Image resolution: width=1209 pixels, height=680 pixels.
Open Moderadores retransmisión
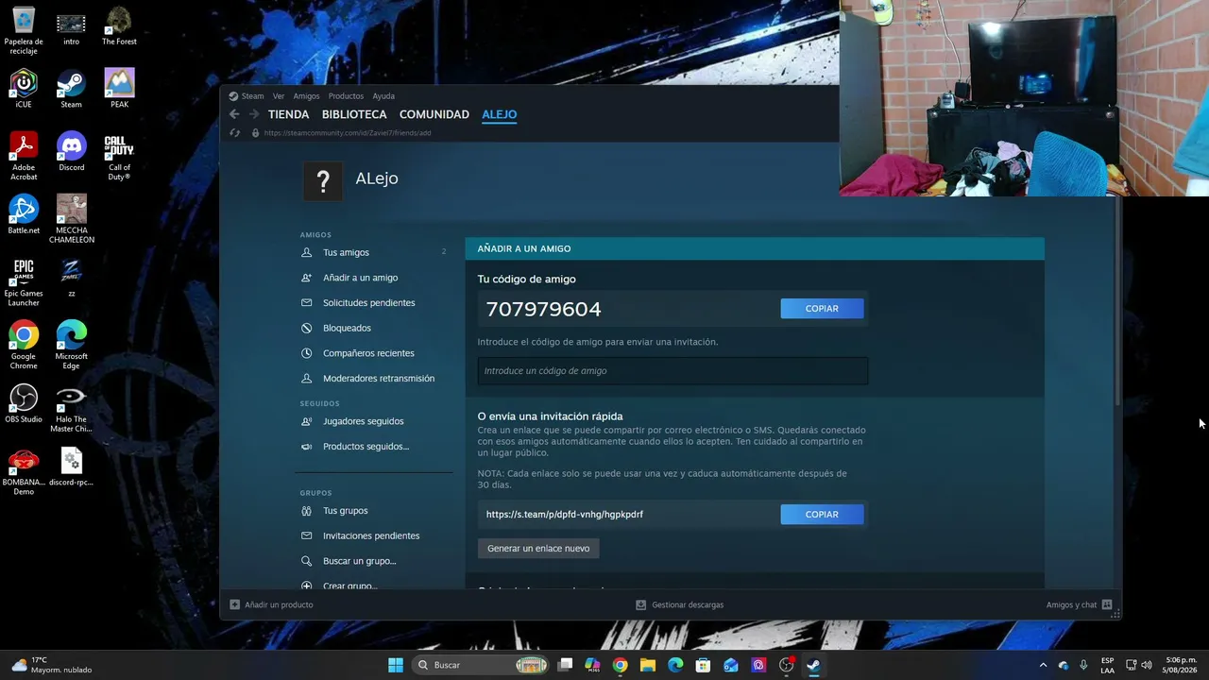click(379, 379)
